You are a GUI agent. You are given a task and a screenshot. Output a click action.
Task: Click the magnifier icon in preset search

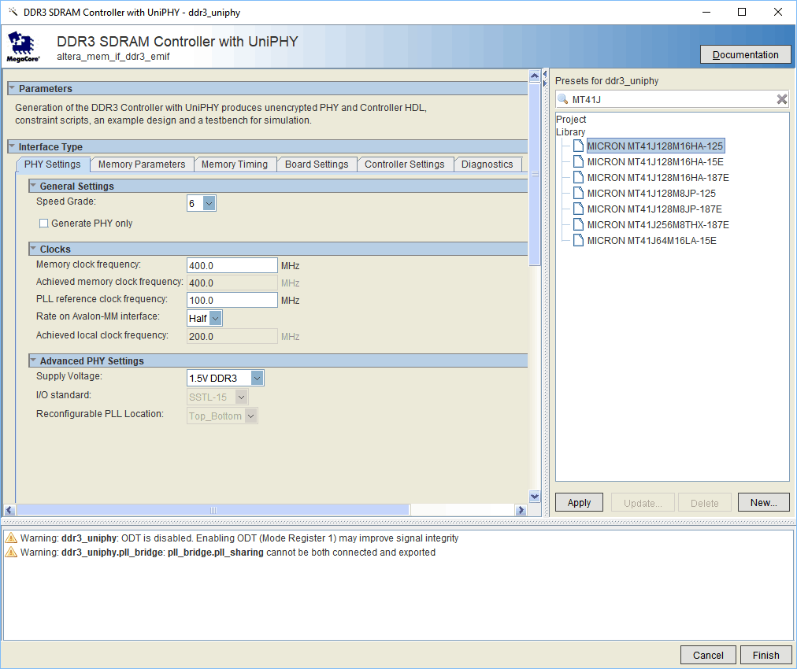point(564,99)
